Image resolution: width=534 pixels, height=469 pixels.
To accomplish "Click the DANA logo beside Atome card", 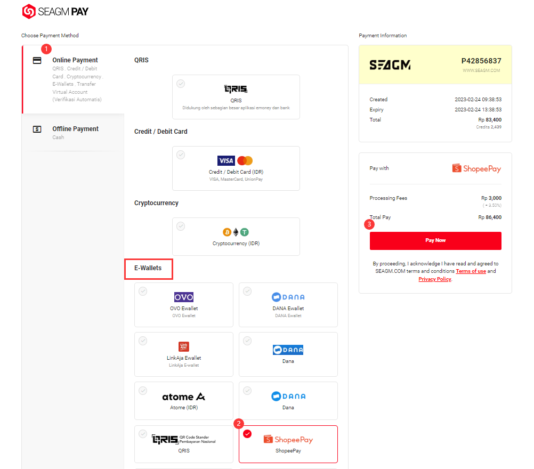I will (288, 396).
